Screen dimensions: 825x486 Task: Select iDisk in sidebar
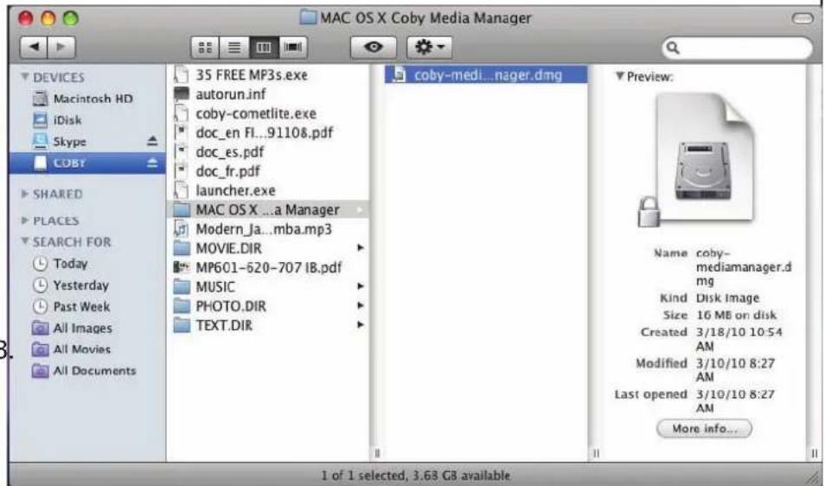86,120
